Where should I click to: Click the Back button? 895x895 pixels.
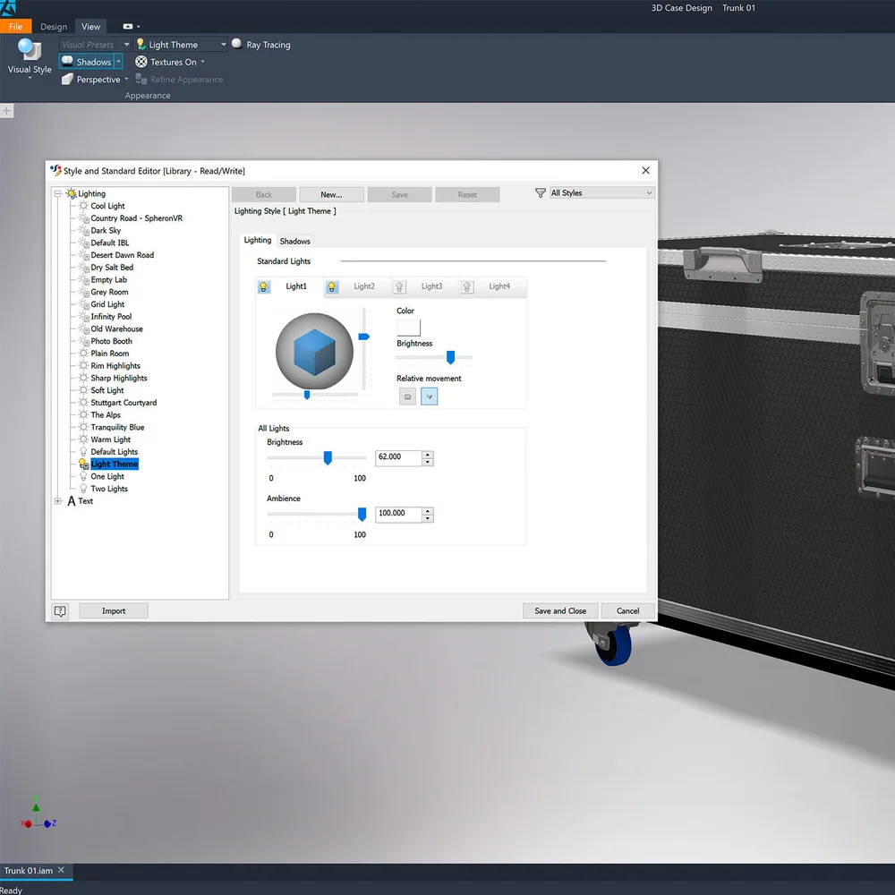264,194
